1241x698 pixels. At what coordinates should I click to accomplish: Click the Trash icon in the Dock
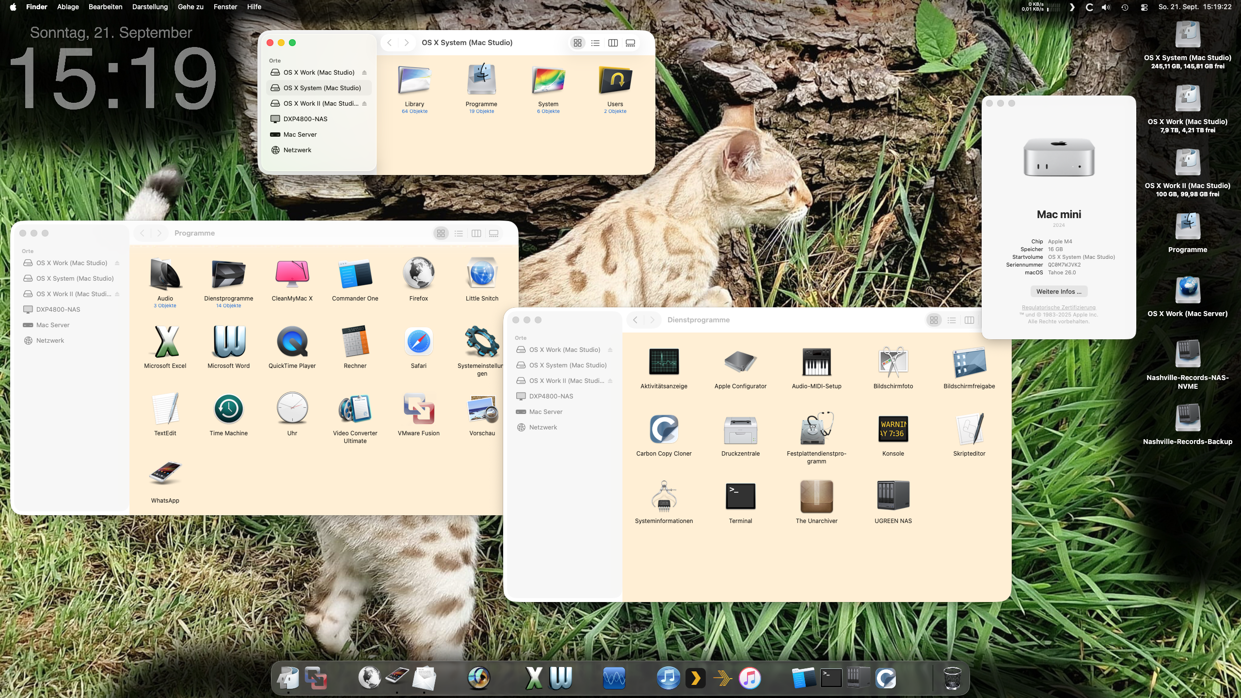952,678
